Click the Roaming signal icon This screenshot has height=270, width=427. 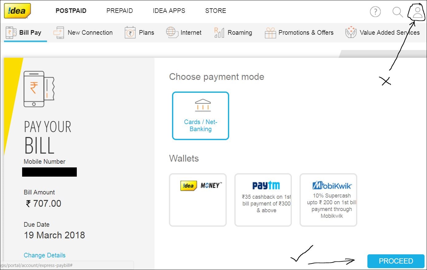point(219,33)
